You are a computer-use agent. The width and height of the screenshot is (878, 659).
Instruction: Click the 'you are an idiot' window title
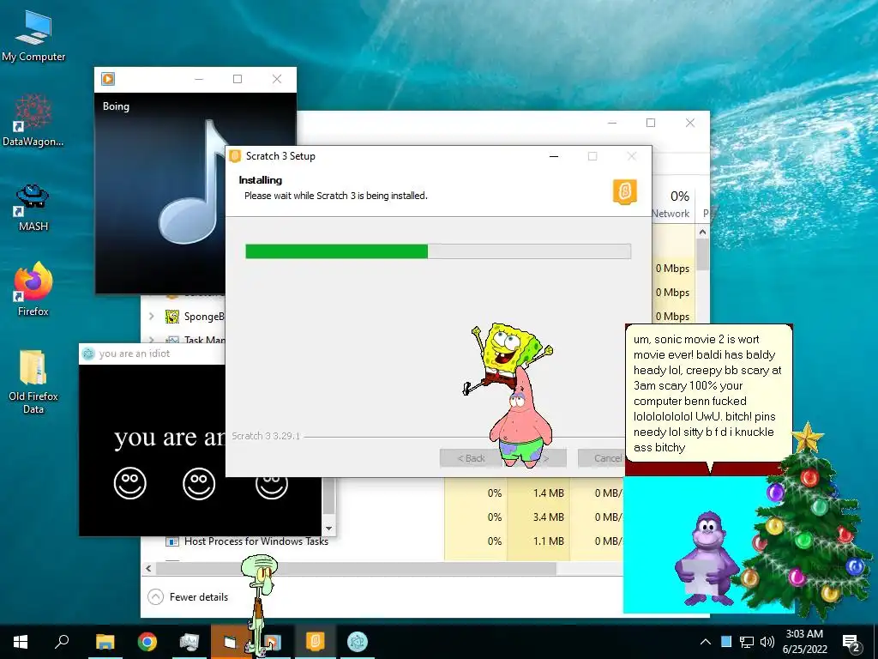coord(135,354)
